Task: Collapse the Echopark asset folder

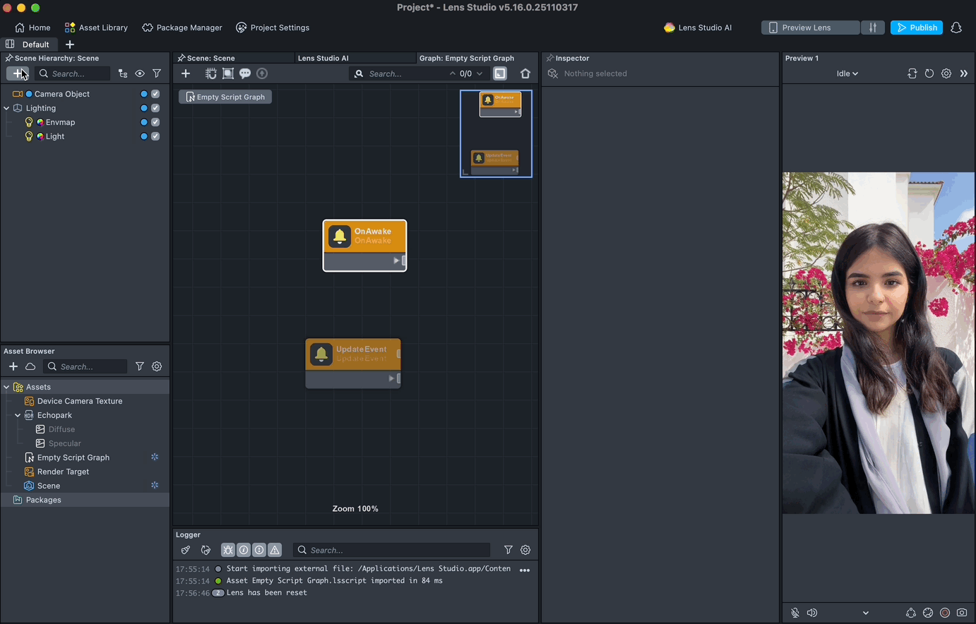Action: click(18, 415)
